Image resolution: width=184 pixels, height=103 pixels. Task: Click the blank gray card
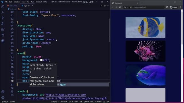145,95
